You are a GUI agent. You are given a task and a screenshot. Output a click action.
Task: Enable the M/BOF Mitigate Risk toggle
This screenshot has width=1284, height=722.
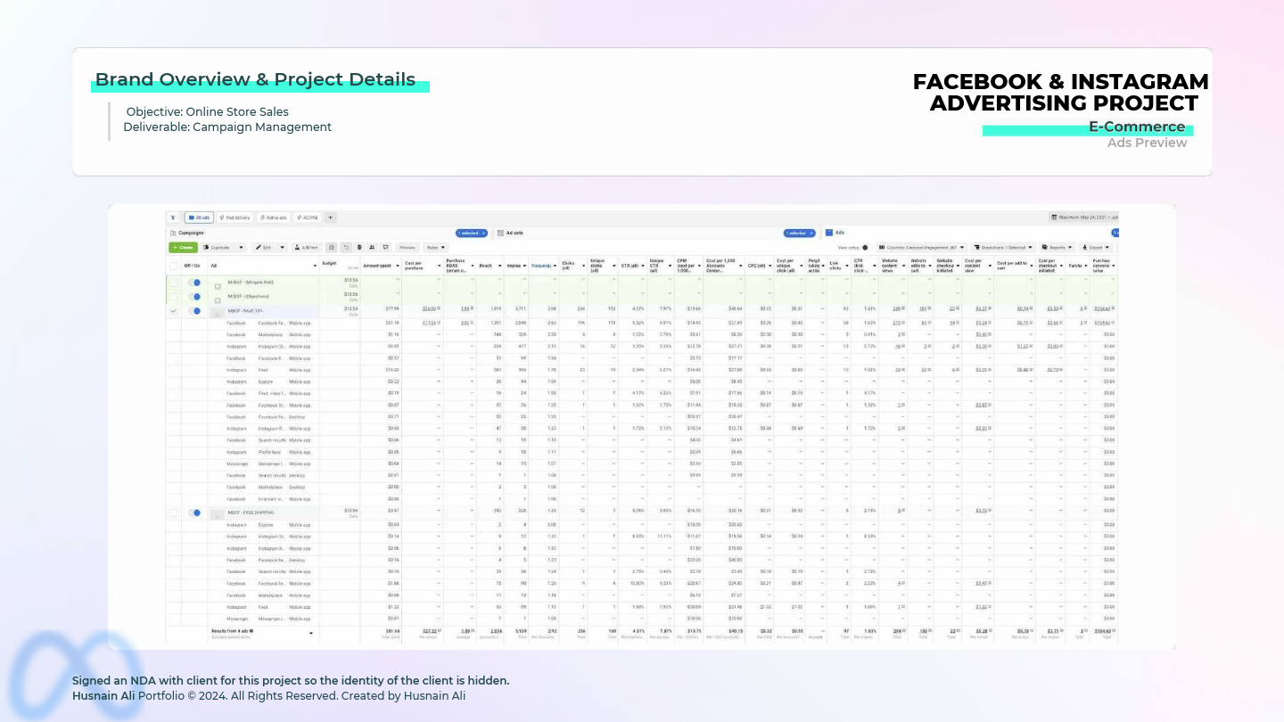pos(196,283)
